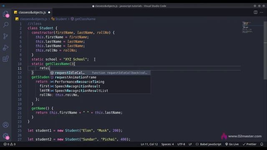Open the Accounts icon in activity bar

point(5,125)
